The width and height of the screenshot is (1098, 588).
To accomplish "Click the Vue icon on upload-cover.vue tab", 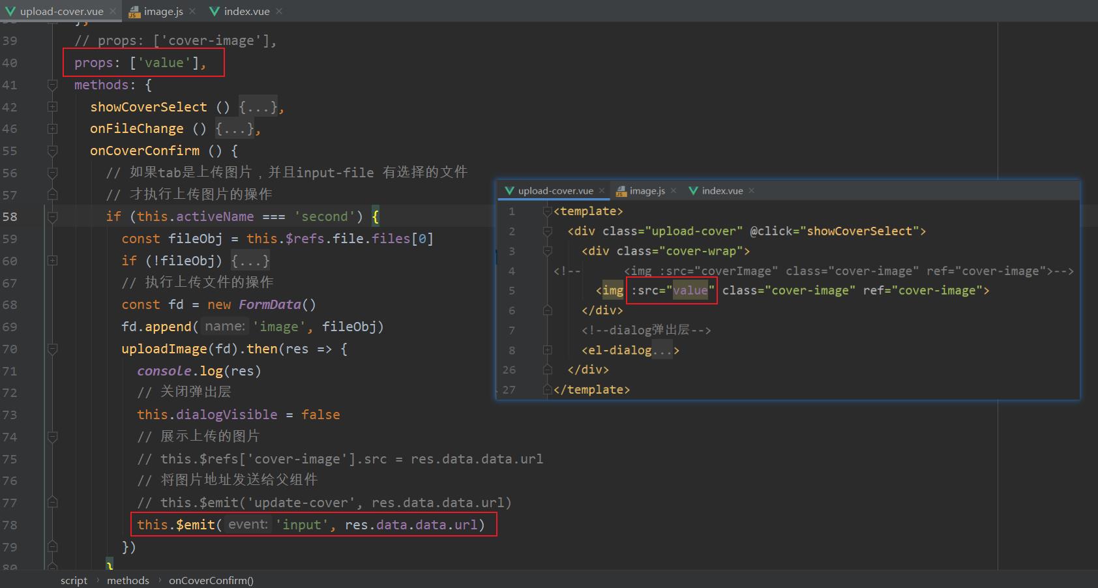I will pos(10,11).
